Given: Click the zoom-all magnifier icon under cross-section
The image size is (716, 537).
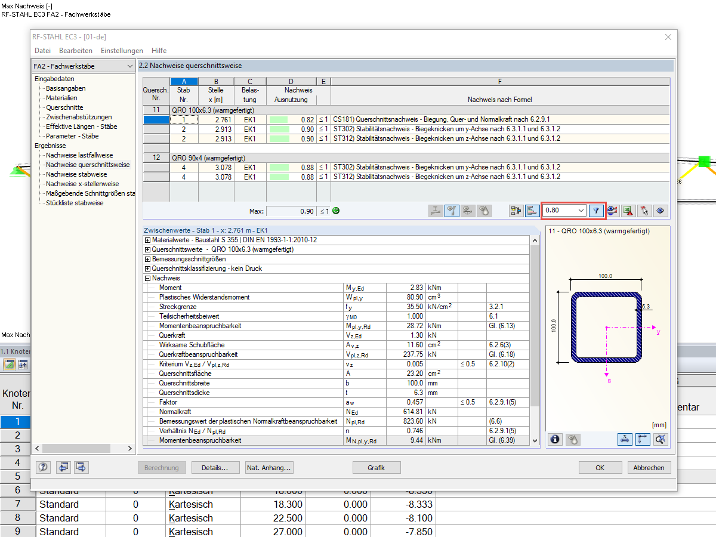Looking at the screenshot, I should (x=661, y=439).
